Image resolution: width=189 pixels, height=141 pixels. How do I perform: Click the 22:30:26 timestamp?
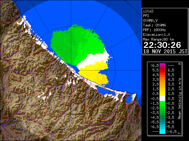pyautogui.click(x=162, y=45)
